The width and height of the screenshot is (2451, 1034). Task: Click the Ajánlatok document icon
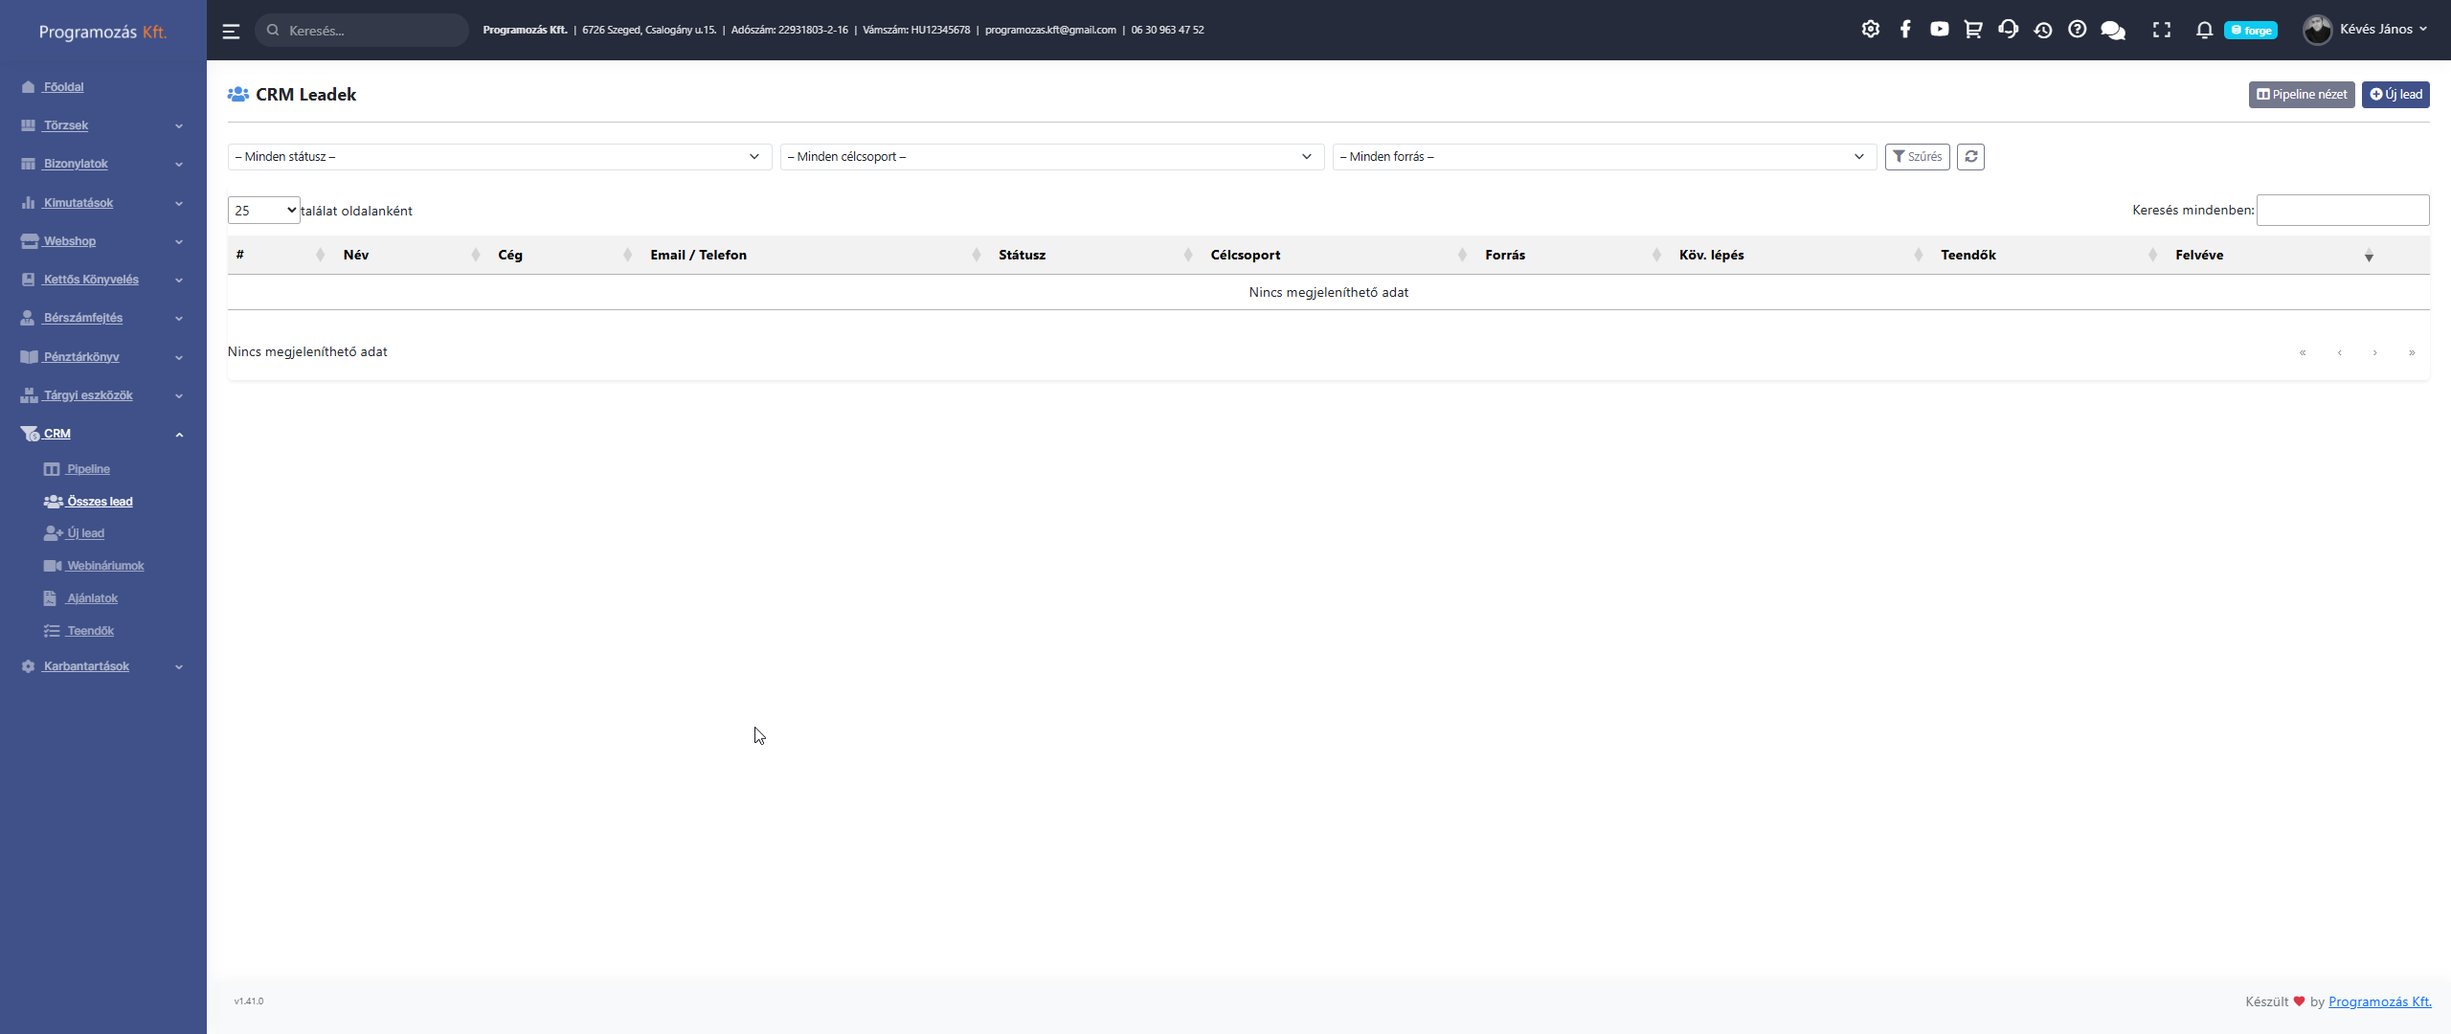(x=50, y=598)
